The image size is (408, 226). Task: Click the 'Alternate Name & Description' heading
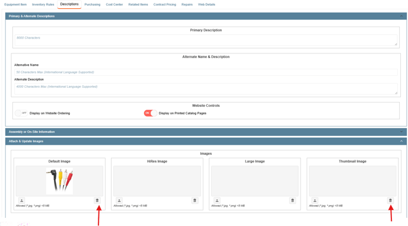point(206,57)
